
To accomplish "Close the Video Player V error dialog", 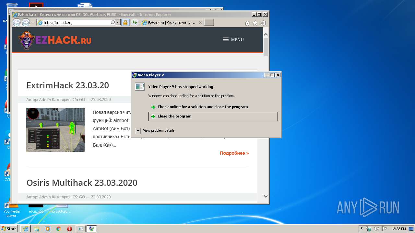I will (x=278, y=75).
